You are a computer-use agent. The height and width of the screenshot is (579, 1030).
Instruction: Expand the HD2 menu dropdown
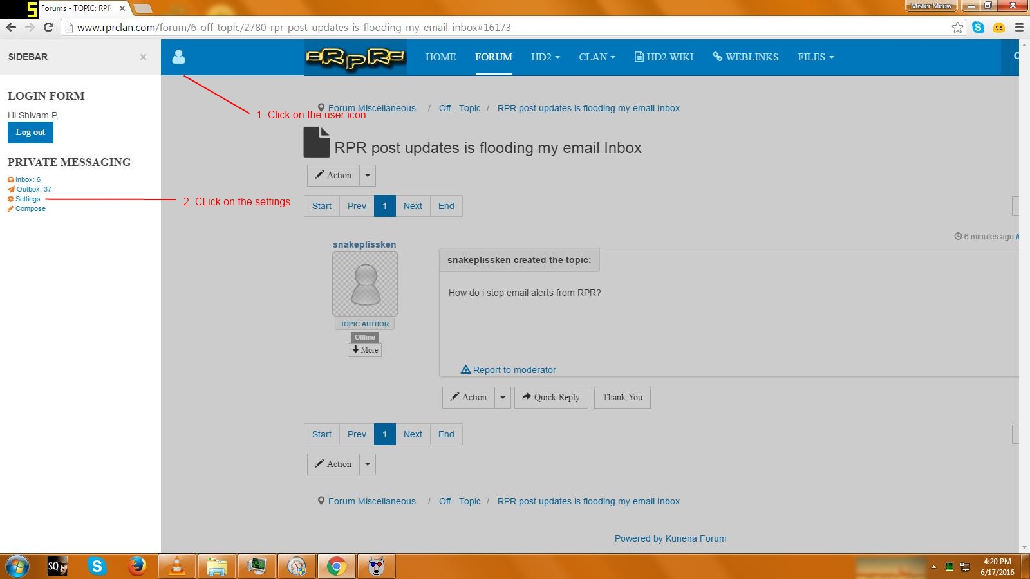[x=545, y=57]
